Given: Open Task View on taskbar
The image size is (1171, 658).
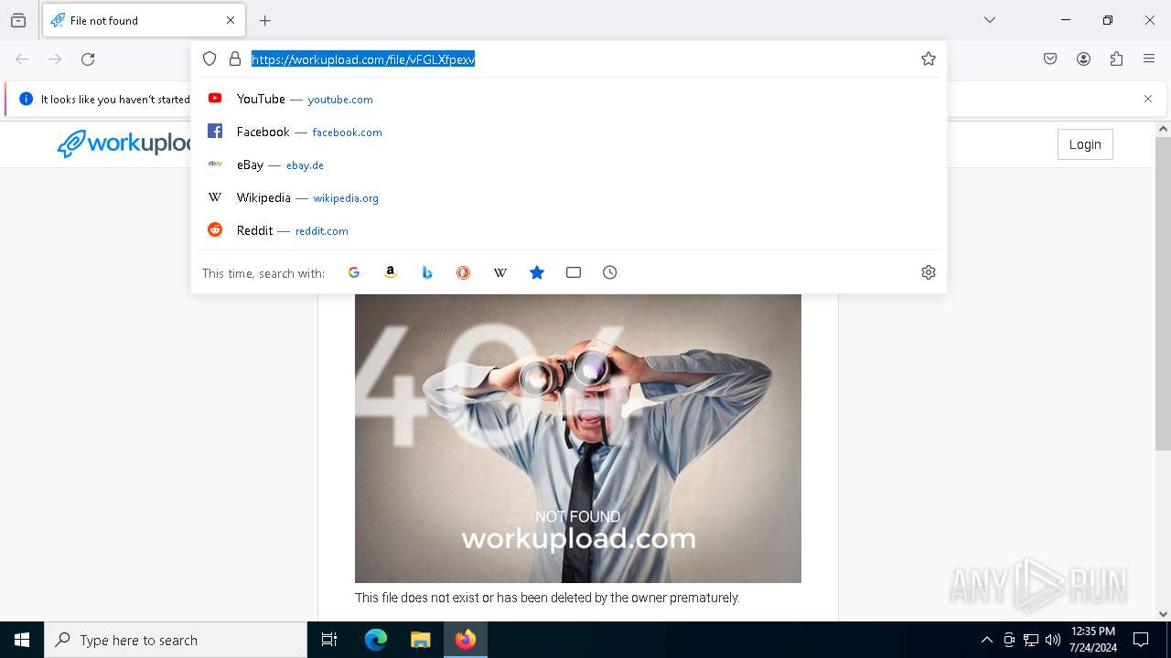Looking at the screenshot, I should coord(329,640).
